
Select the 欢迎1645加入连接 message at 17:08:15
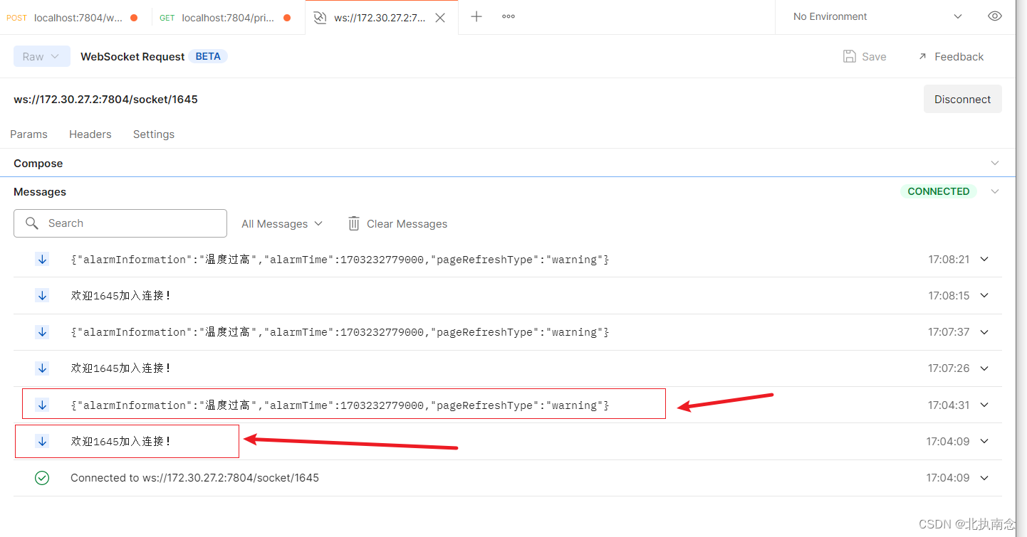(121, 295)
